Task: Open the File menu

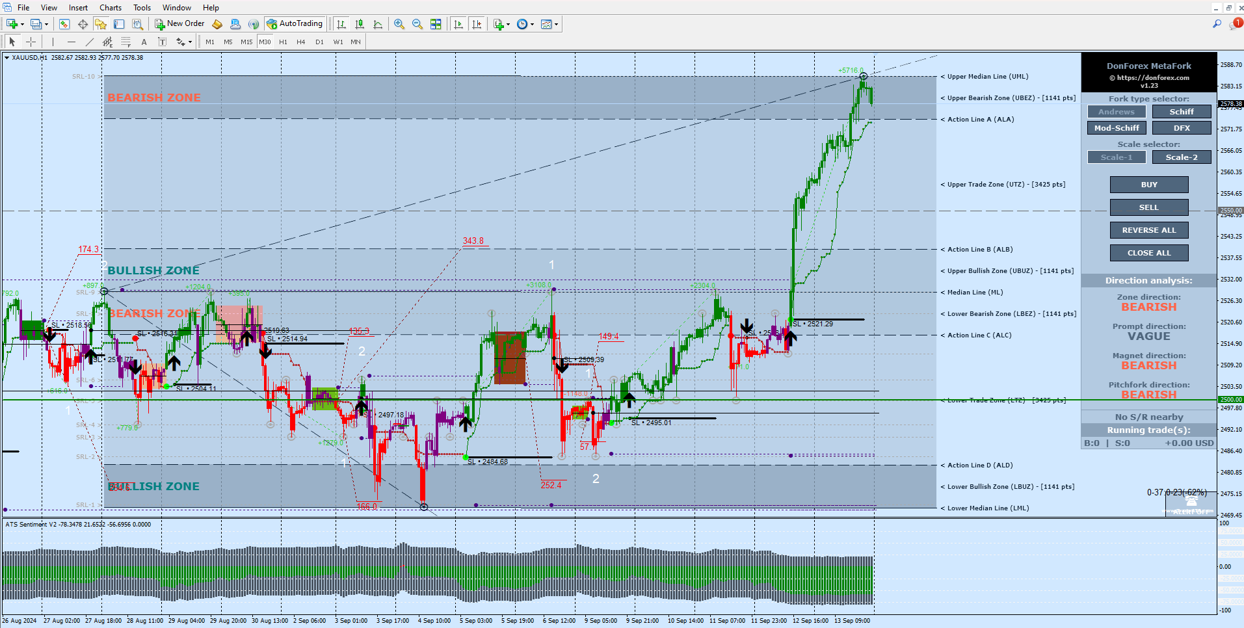Action: (x=23, y=8)
